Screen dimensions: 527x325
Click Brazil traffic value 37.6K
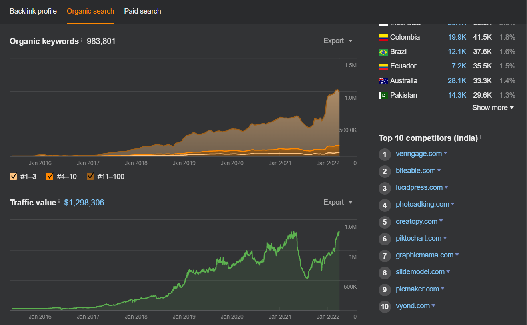click(x=482, y=52)
